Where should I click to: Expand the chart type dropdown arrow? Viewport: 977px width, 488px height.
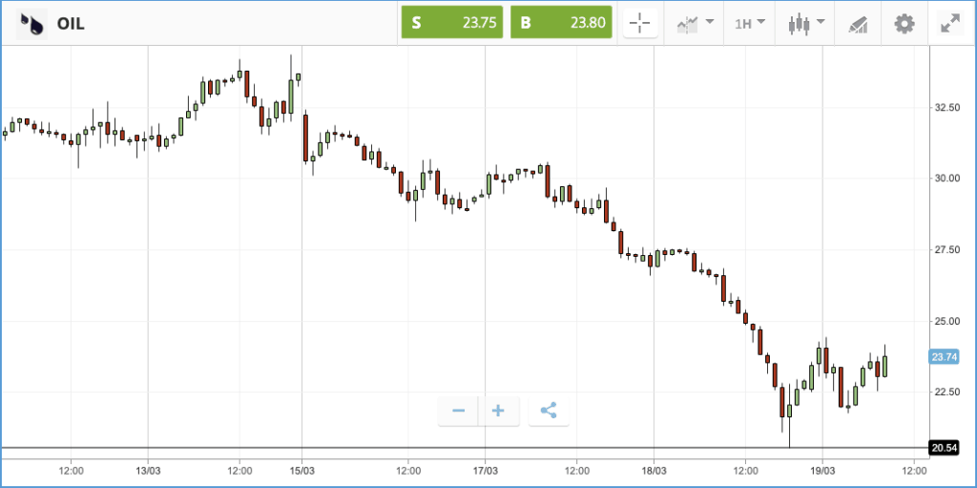(x=820, y=22)
